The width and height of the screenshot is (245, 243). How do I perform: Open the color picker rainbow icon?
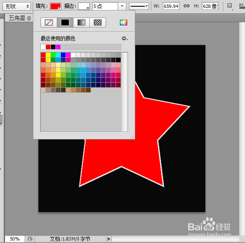coord(124,23)
